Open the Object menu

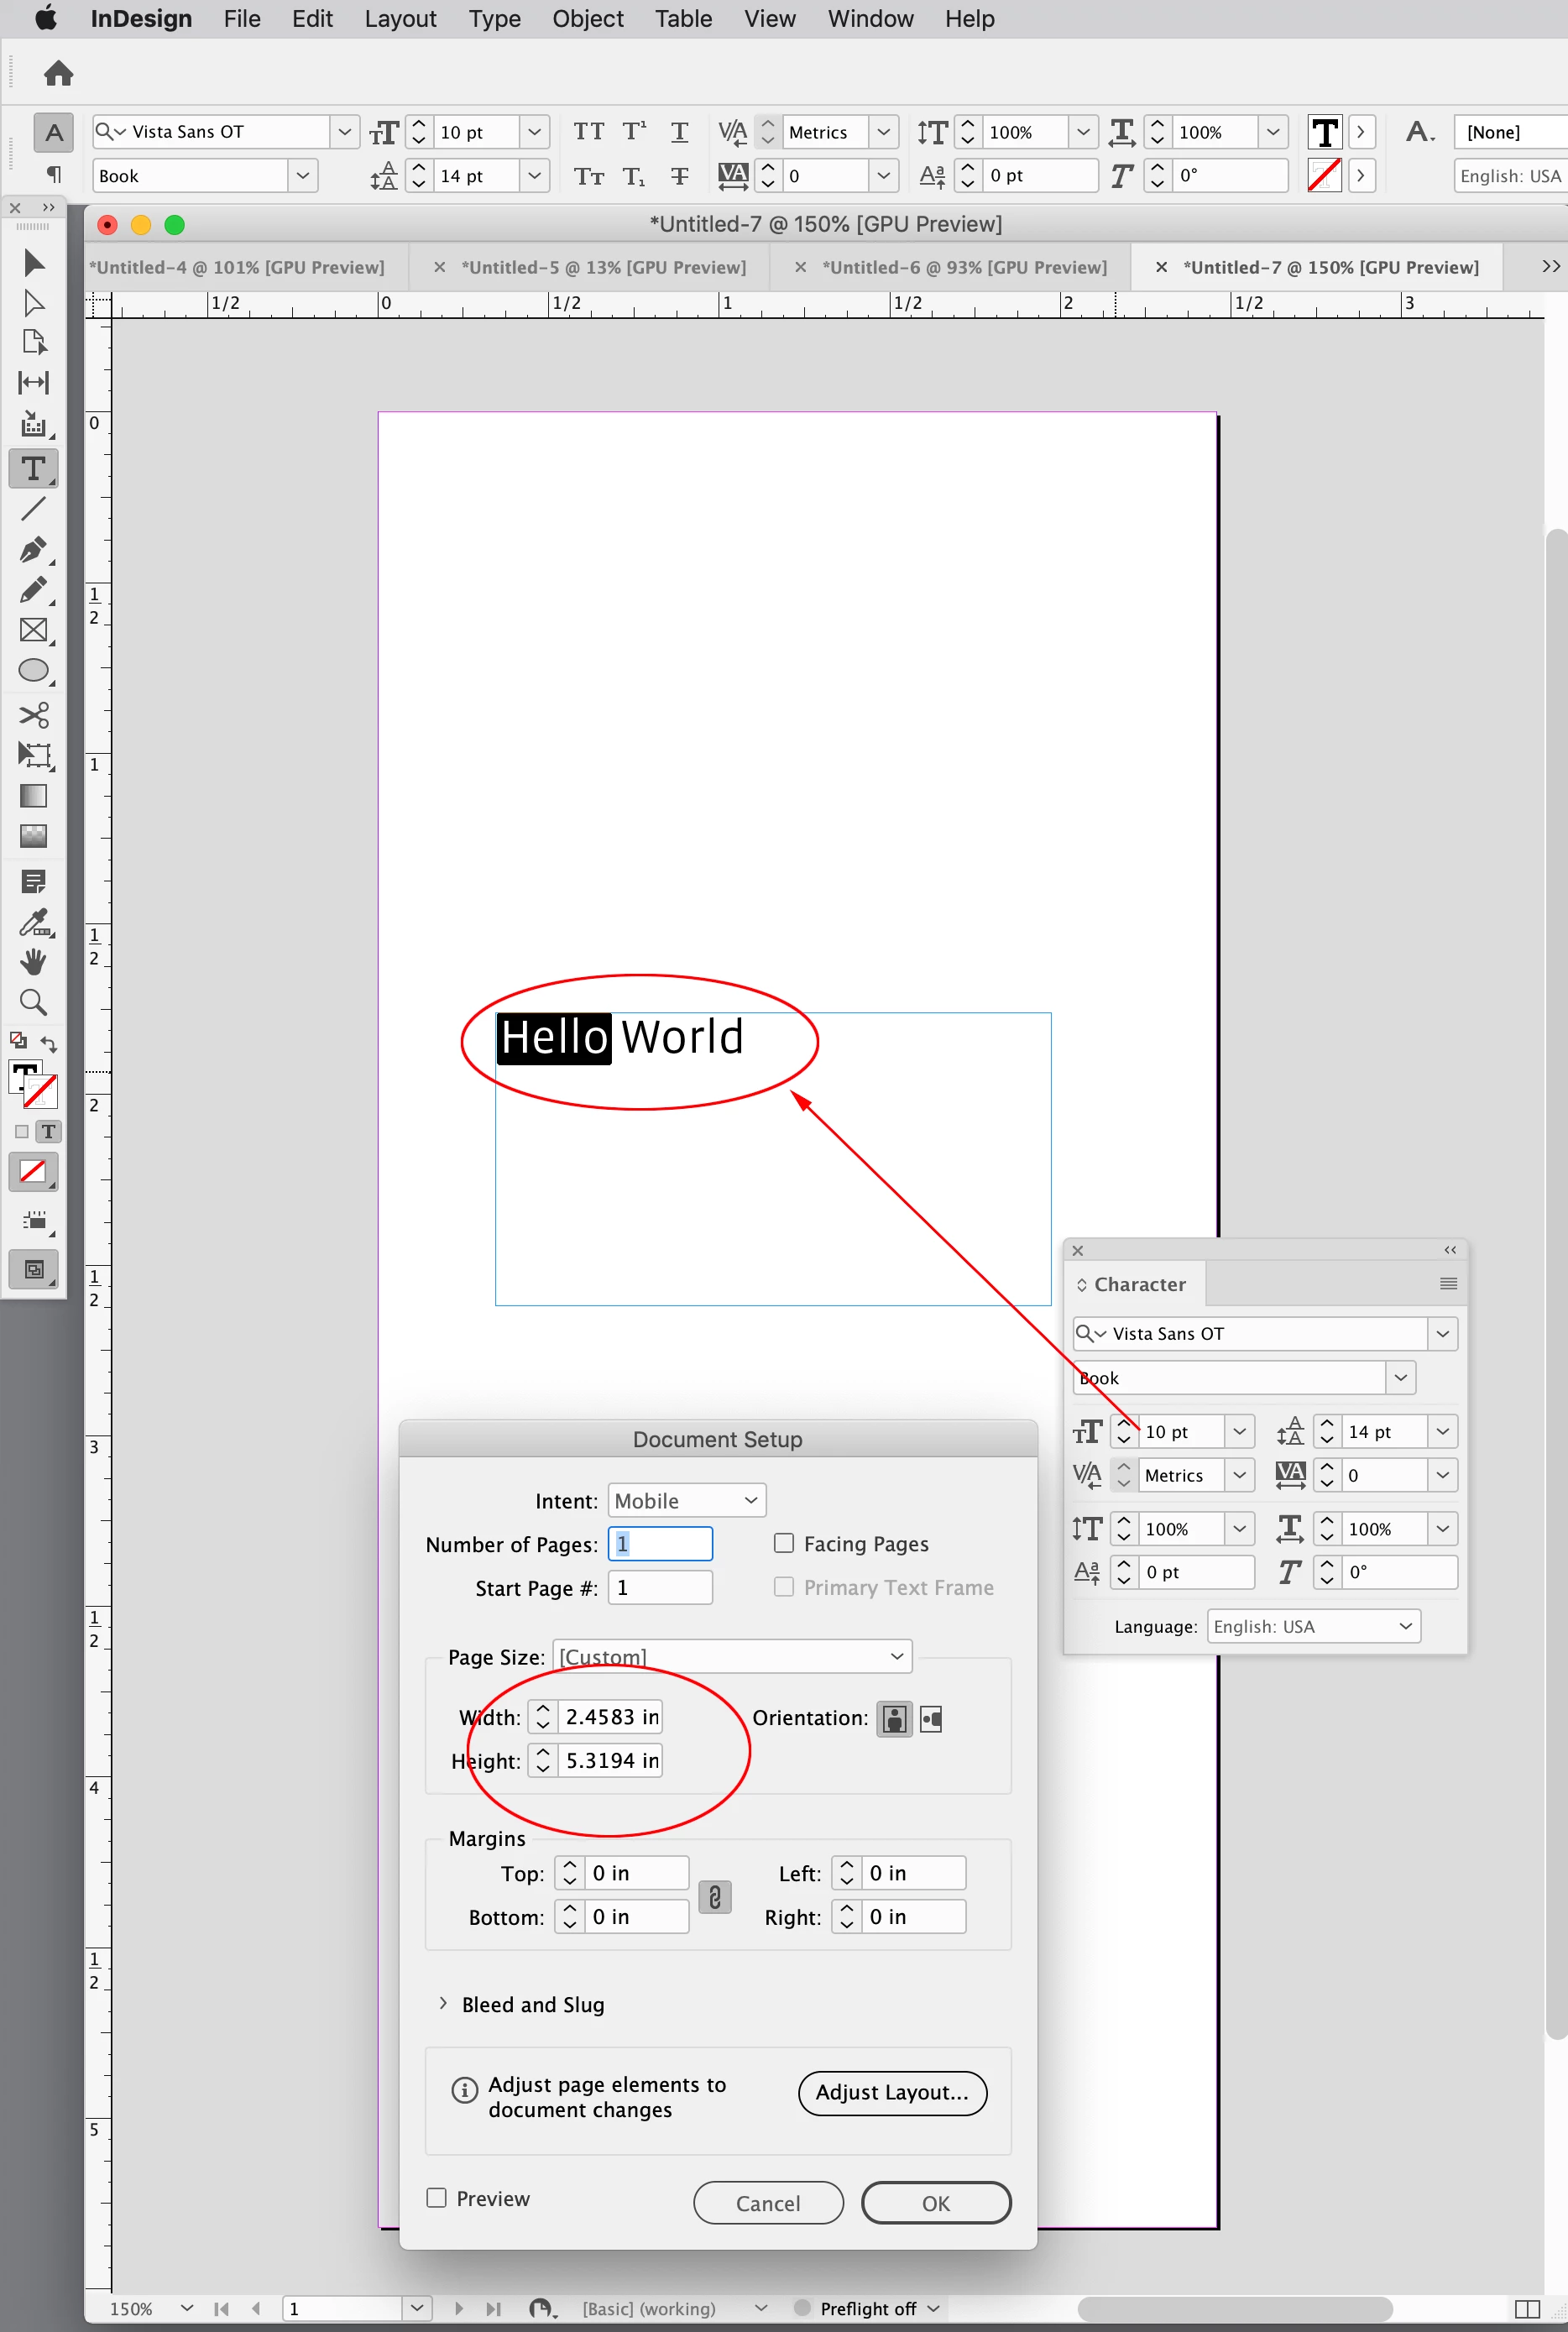[x=588, y=19]
